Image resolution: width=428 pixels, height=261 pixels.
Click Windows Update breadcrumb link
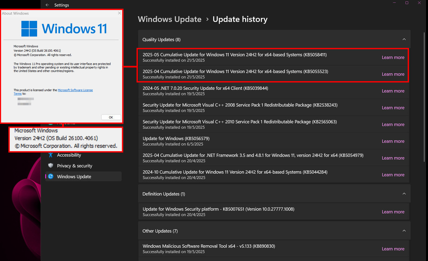pos(170,19)
